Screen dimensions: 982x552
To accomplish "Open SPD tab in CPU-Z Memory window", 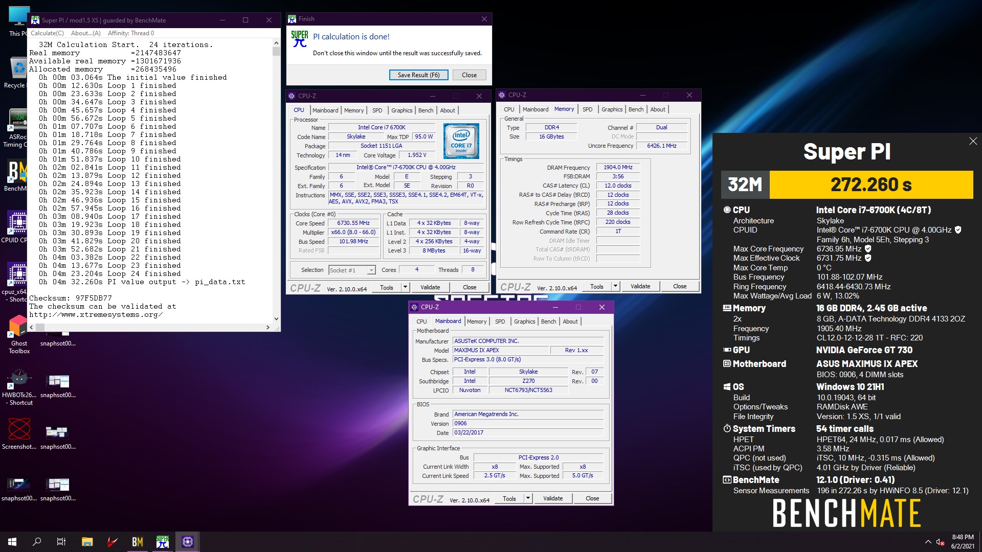I will click(x=588, y=109).
